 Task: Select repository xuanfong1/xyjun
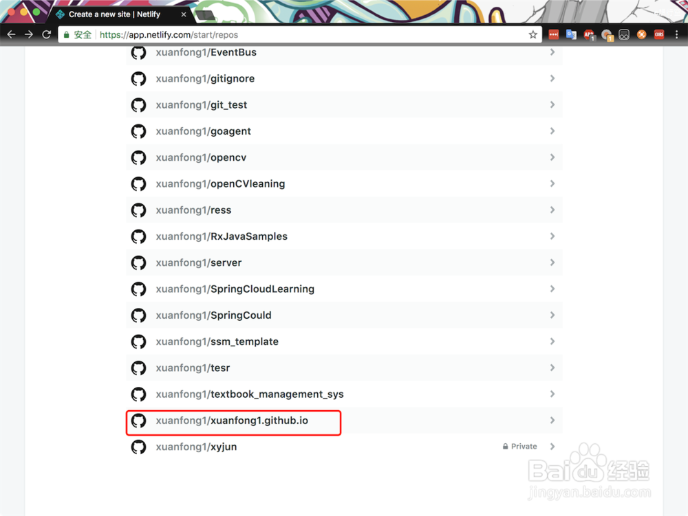click(344, 447)
